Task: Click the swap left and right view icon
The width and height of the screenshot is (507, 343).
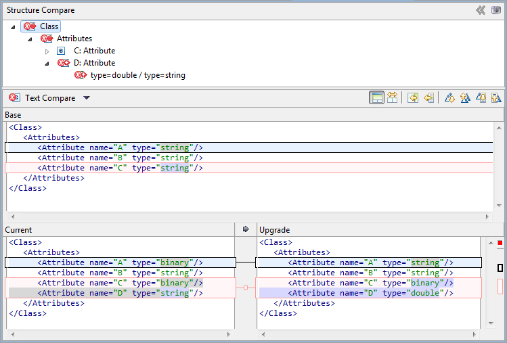Action: 391,98
